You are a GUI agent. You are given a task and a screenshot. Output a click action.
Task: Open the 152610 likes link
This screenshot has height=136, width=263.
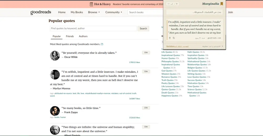(x=134, y=118)
